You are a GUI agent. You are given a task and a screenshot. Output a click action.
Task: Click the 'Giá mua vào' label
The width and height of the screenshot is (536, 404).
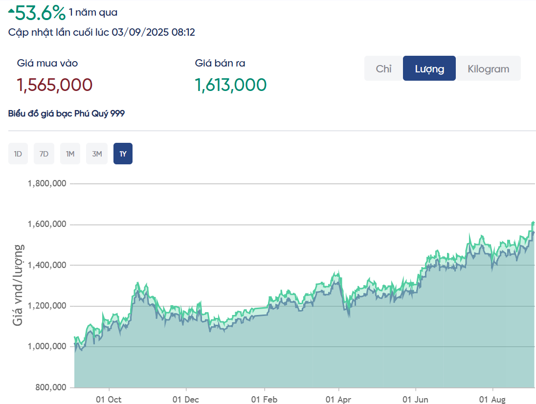click(47, 63)
